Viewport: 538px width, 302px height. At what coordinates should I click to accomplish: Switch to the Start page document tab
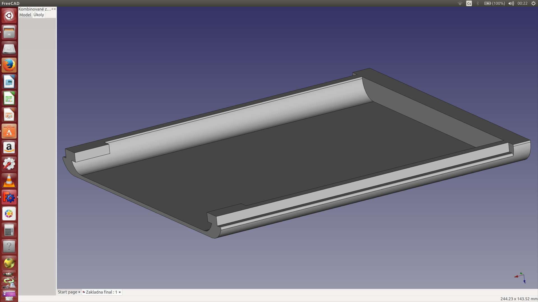point(67,292)
